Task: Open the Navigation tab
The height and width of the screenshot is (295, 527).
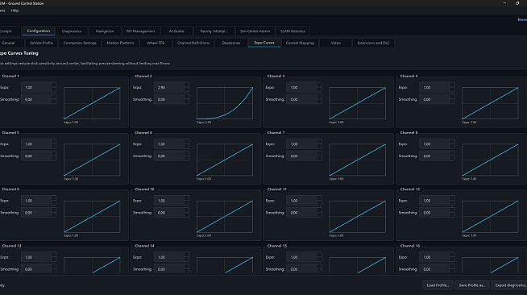Action: click(105, 31)
